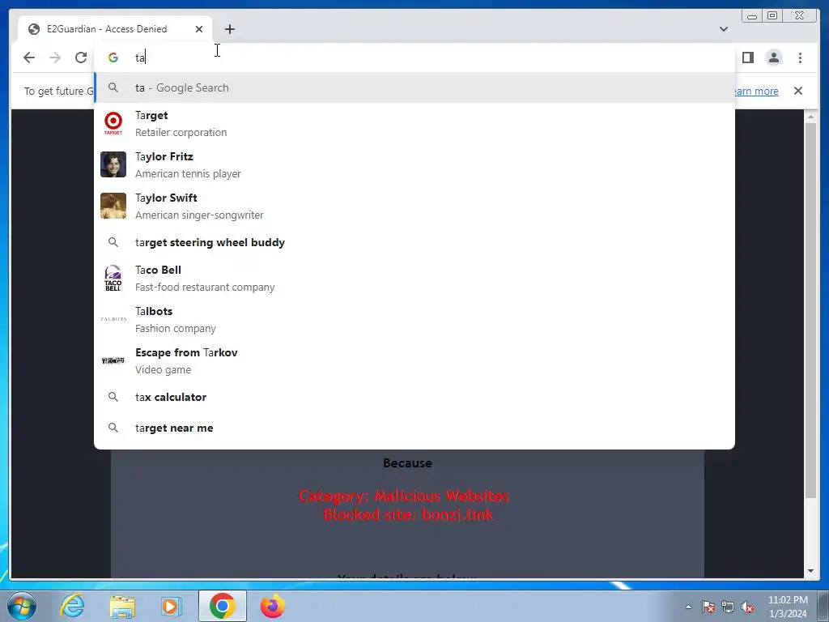Screen dimensions: 829x622
Task: Close the E2Guardian Access Denied tab
Action: click(199, 29)
